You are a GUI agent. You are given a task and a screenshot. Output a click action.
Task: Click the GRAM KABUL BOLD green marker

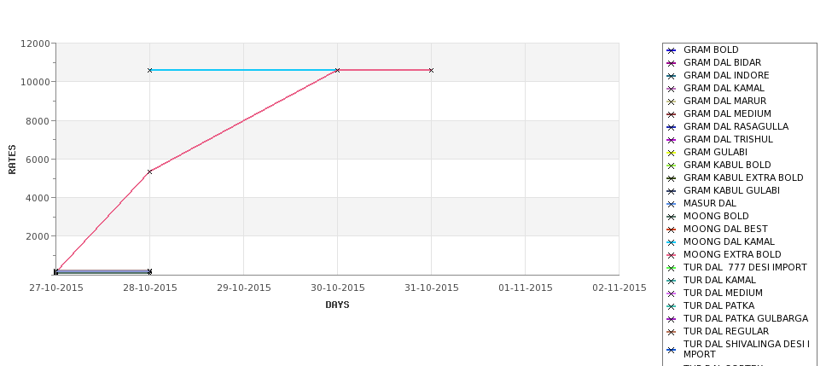pyautogui.click(x=671, y=166)
